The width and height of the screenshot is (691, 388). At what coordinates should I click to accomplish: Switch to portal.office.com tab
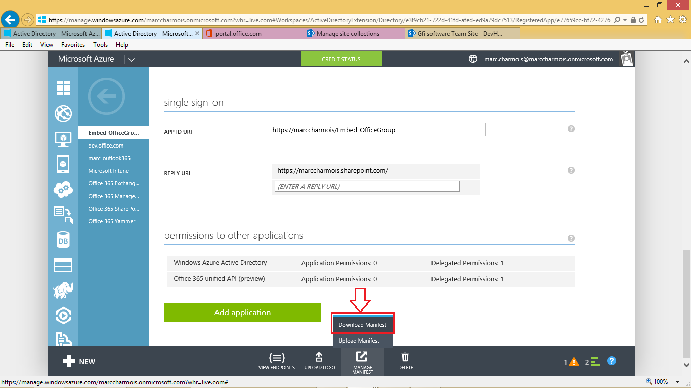point(253,34)
